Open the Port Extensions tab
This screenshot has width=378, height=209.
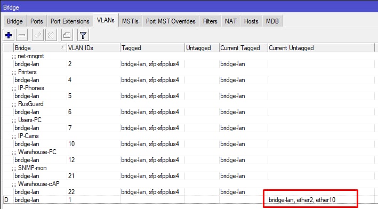click(x=70, y=21)
